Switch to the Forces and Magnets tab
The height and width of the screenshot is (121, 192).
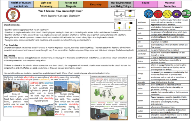pyautogui.click(x=71, y=4)
